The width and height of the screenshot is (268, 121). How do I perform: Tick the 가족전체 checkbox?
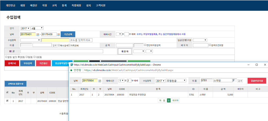coord(69,45)
